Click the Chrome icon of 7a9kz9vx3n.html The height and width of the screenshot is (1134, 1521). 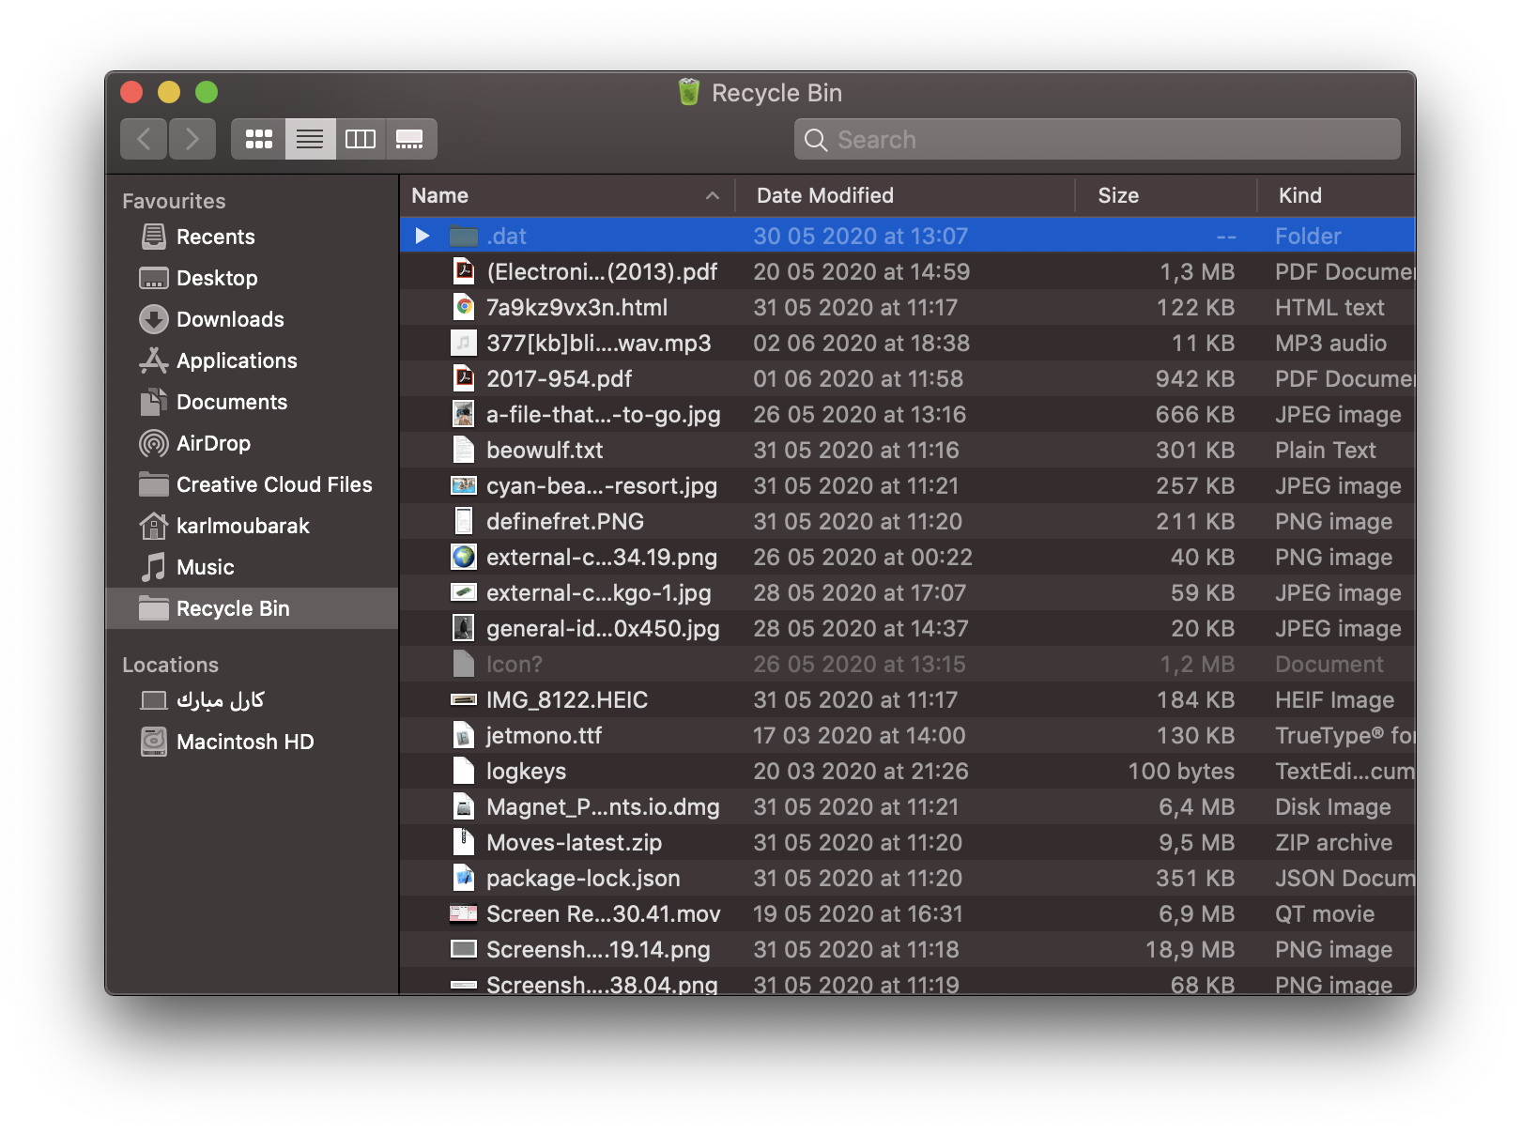tap(464, 307)
